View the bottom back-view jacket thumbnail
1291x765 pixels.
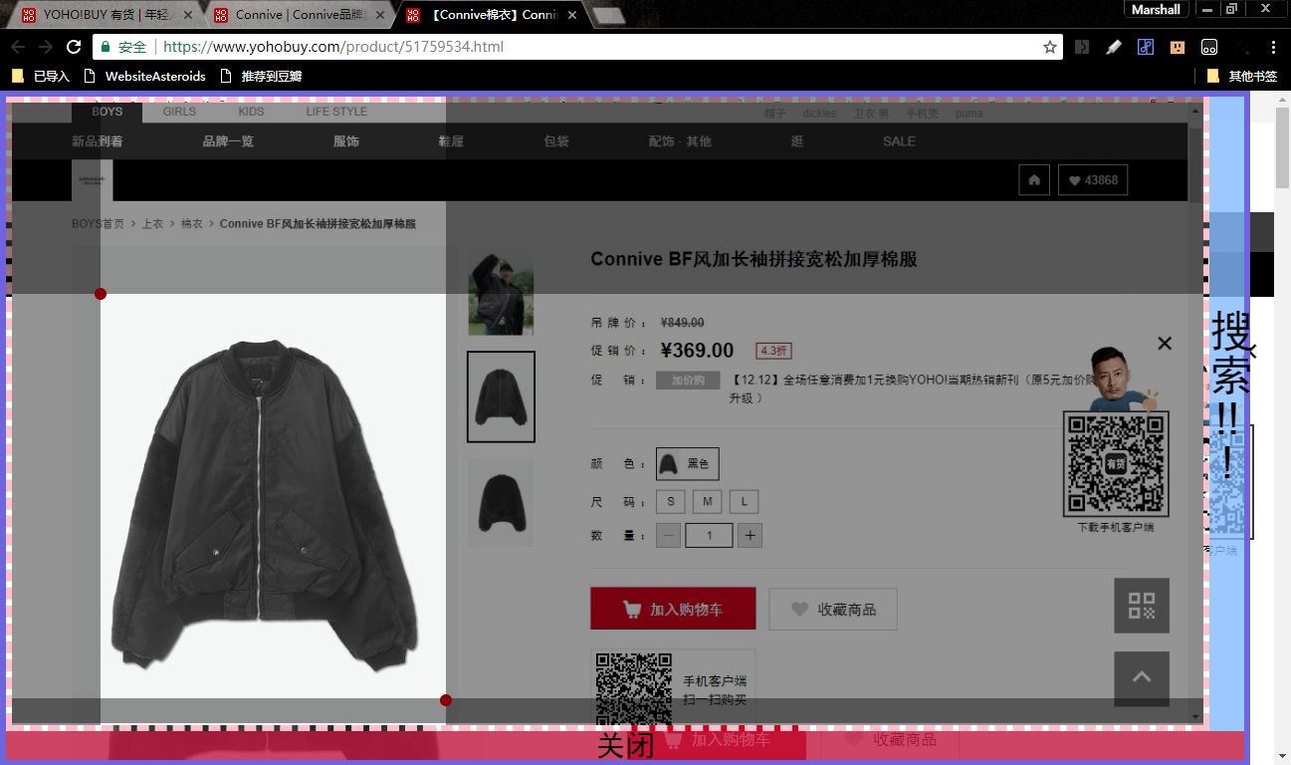[x=501, y=503]
